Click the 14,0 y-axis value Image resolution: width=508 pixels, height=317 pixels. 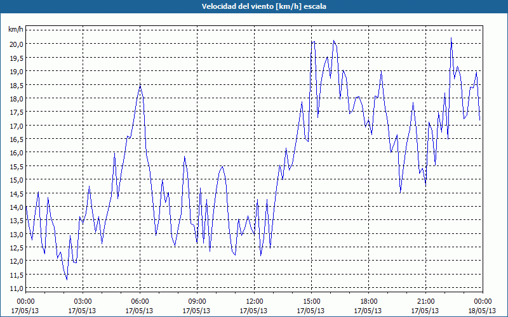[17, 207]
